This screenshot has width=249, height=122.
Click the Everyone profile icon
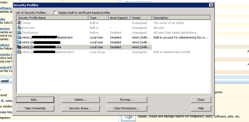click(19, 28)
